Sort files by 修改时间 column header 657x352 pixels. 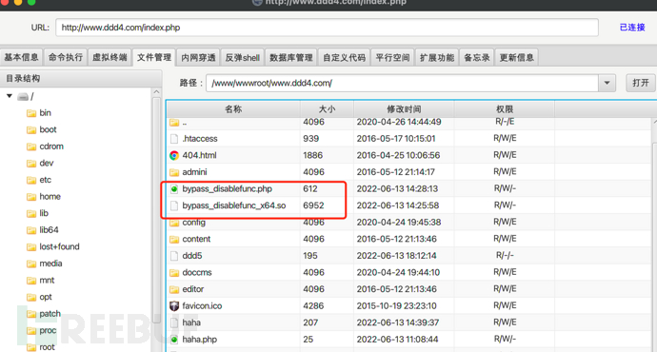pyautogui.click(x=404, y=109)
